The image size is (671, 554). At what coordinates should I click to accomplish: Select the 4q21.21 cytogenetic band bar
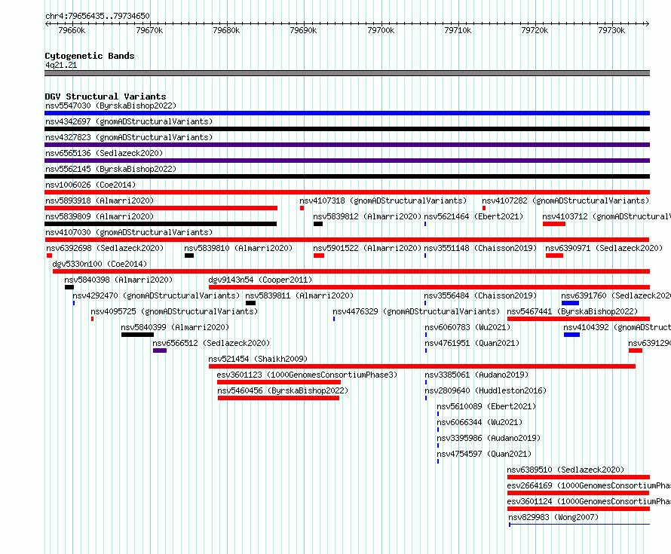pos(347,73)
